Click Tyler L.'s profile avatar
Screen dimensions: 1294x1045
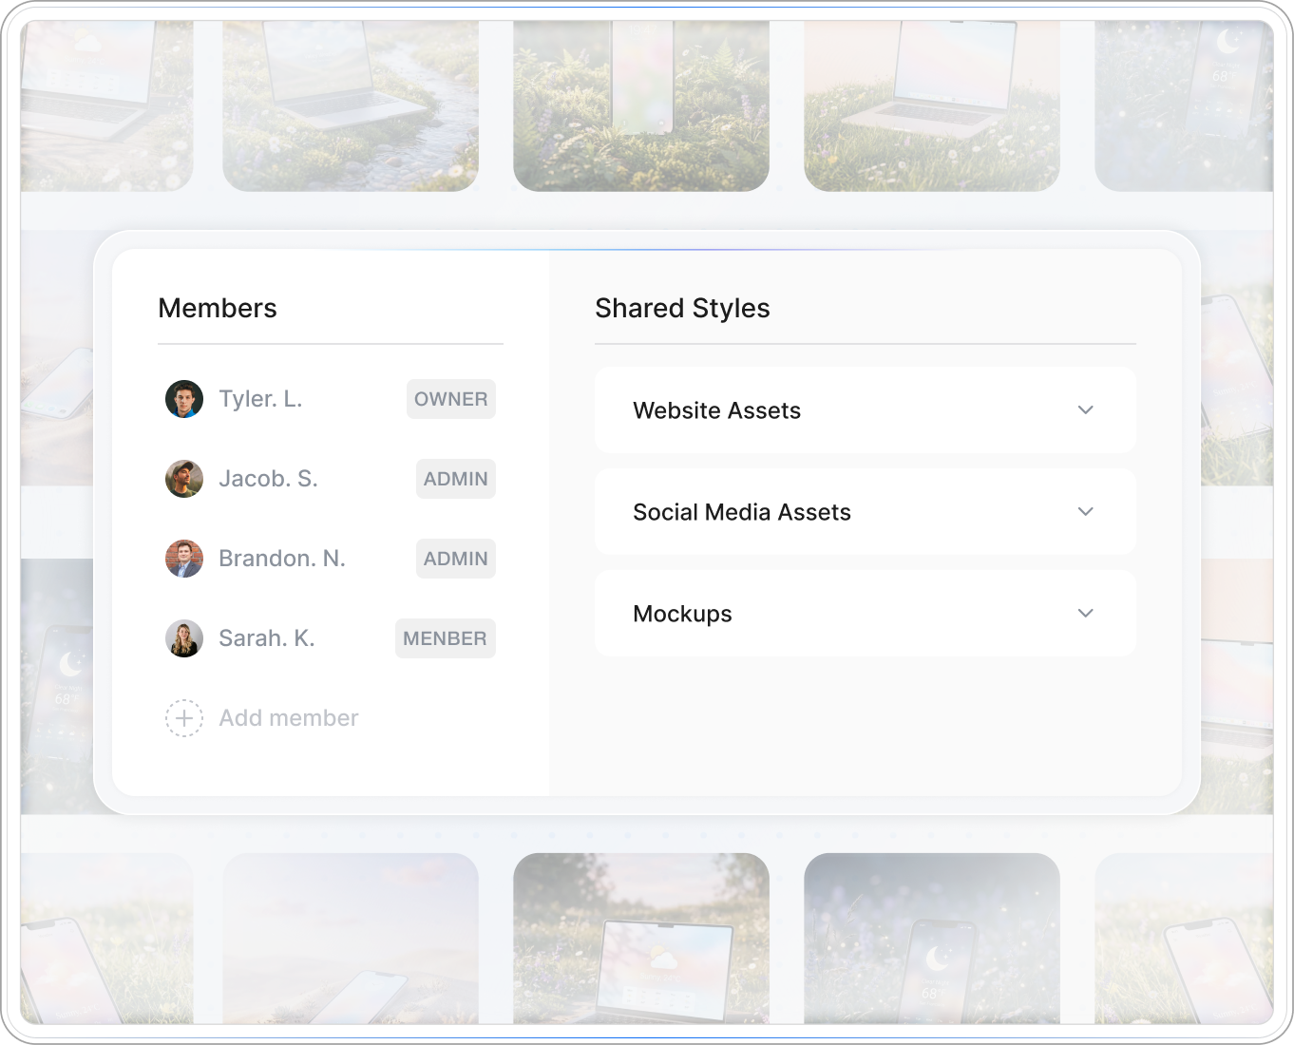184,399
